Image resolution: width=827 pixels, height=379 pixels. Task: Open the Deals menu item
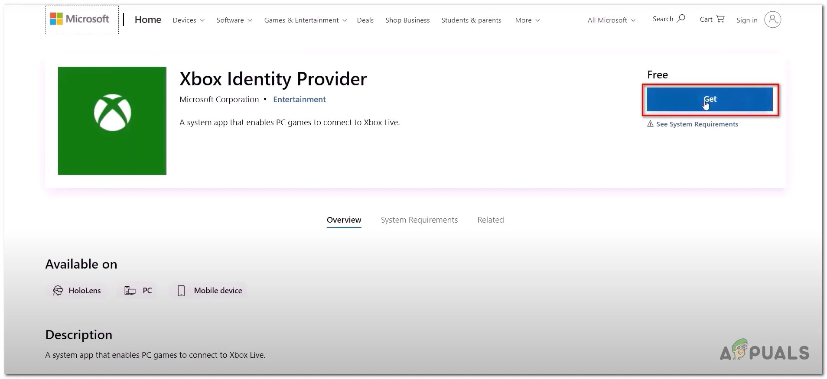click(x=365, y=20)
